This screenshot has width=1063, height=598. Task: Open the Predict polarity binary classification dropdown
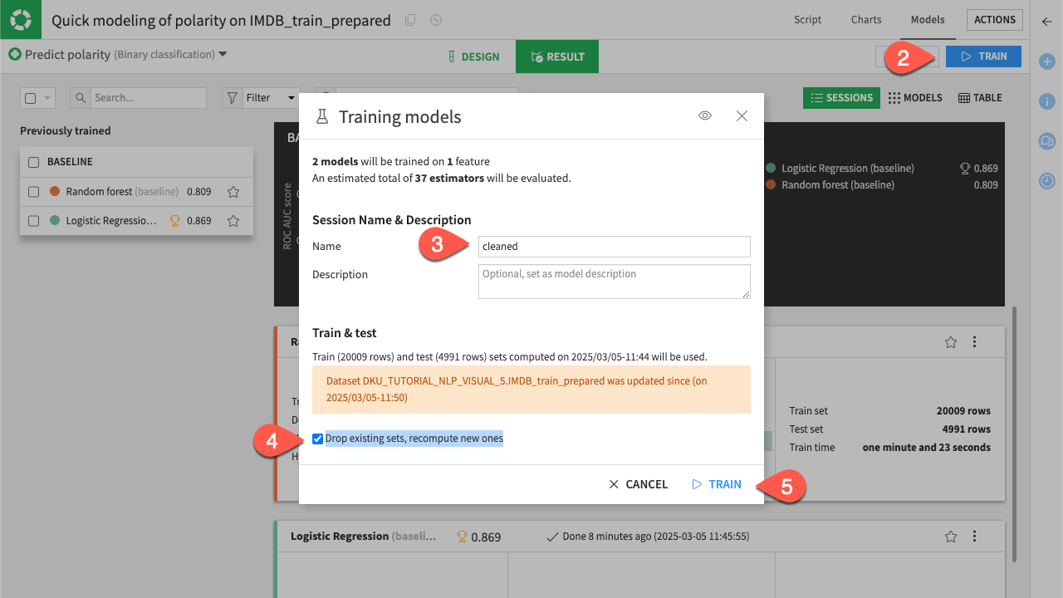[222, 54]
